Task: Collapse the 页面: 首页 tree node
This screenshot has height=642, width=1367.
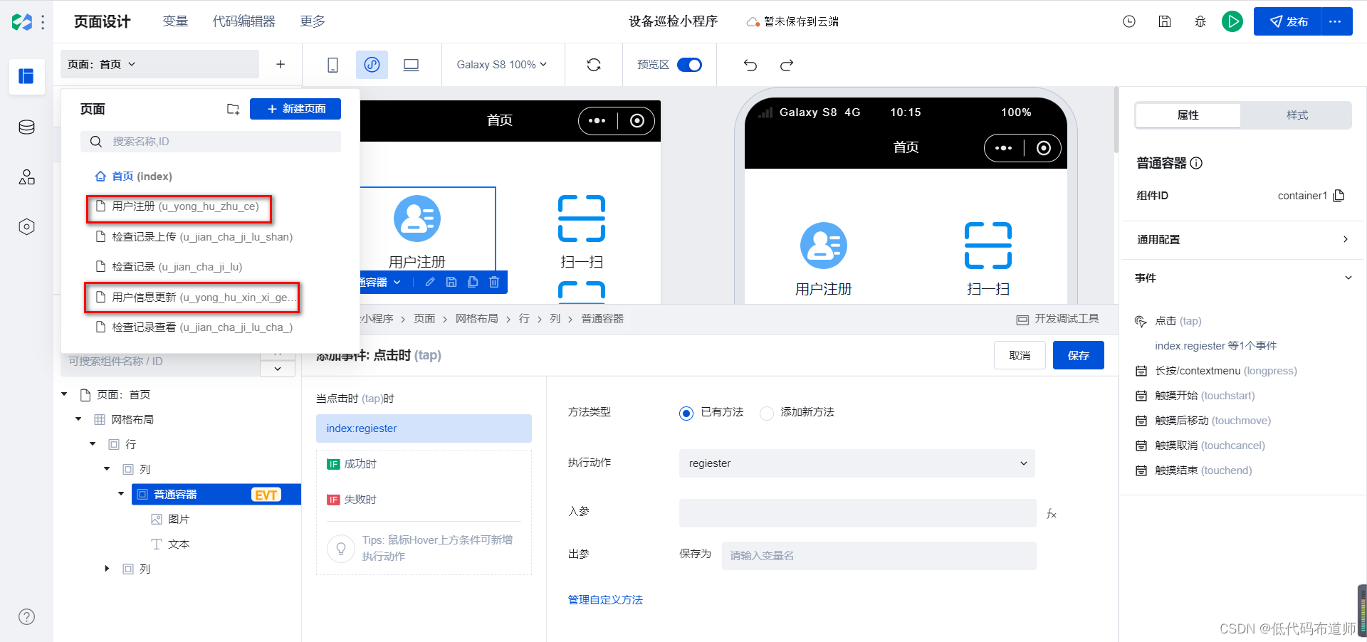Action: point(65,394)
